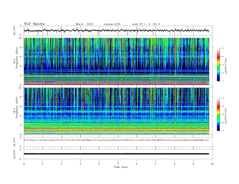239x184 pixels.
Task: Click the ch.3 voltage waveform trace
Action: (116, 140)
